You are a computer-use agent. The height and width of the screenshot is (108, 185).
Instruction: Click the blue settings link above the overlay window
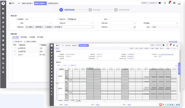(173, 42)
